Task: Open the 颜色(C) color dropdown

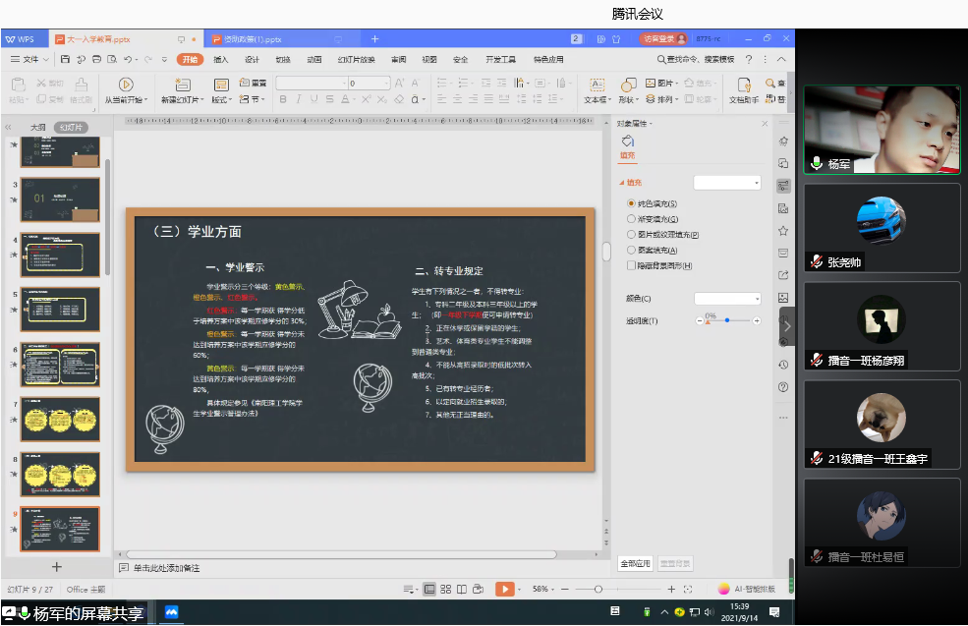Action: [728, 299]
